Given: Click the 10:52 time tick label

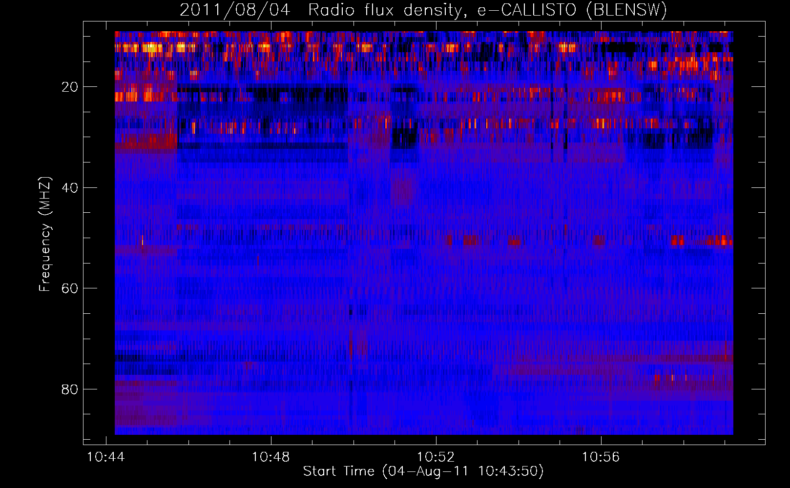Looking at the screenshot, I should coord(436,457).
